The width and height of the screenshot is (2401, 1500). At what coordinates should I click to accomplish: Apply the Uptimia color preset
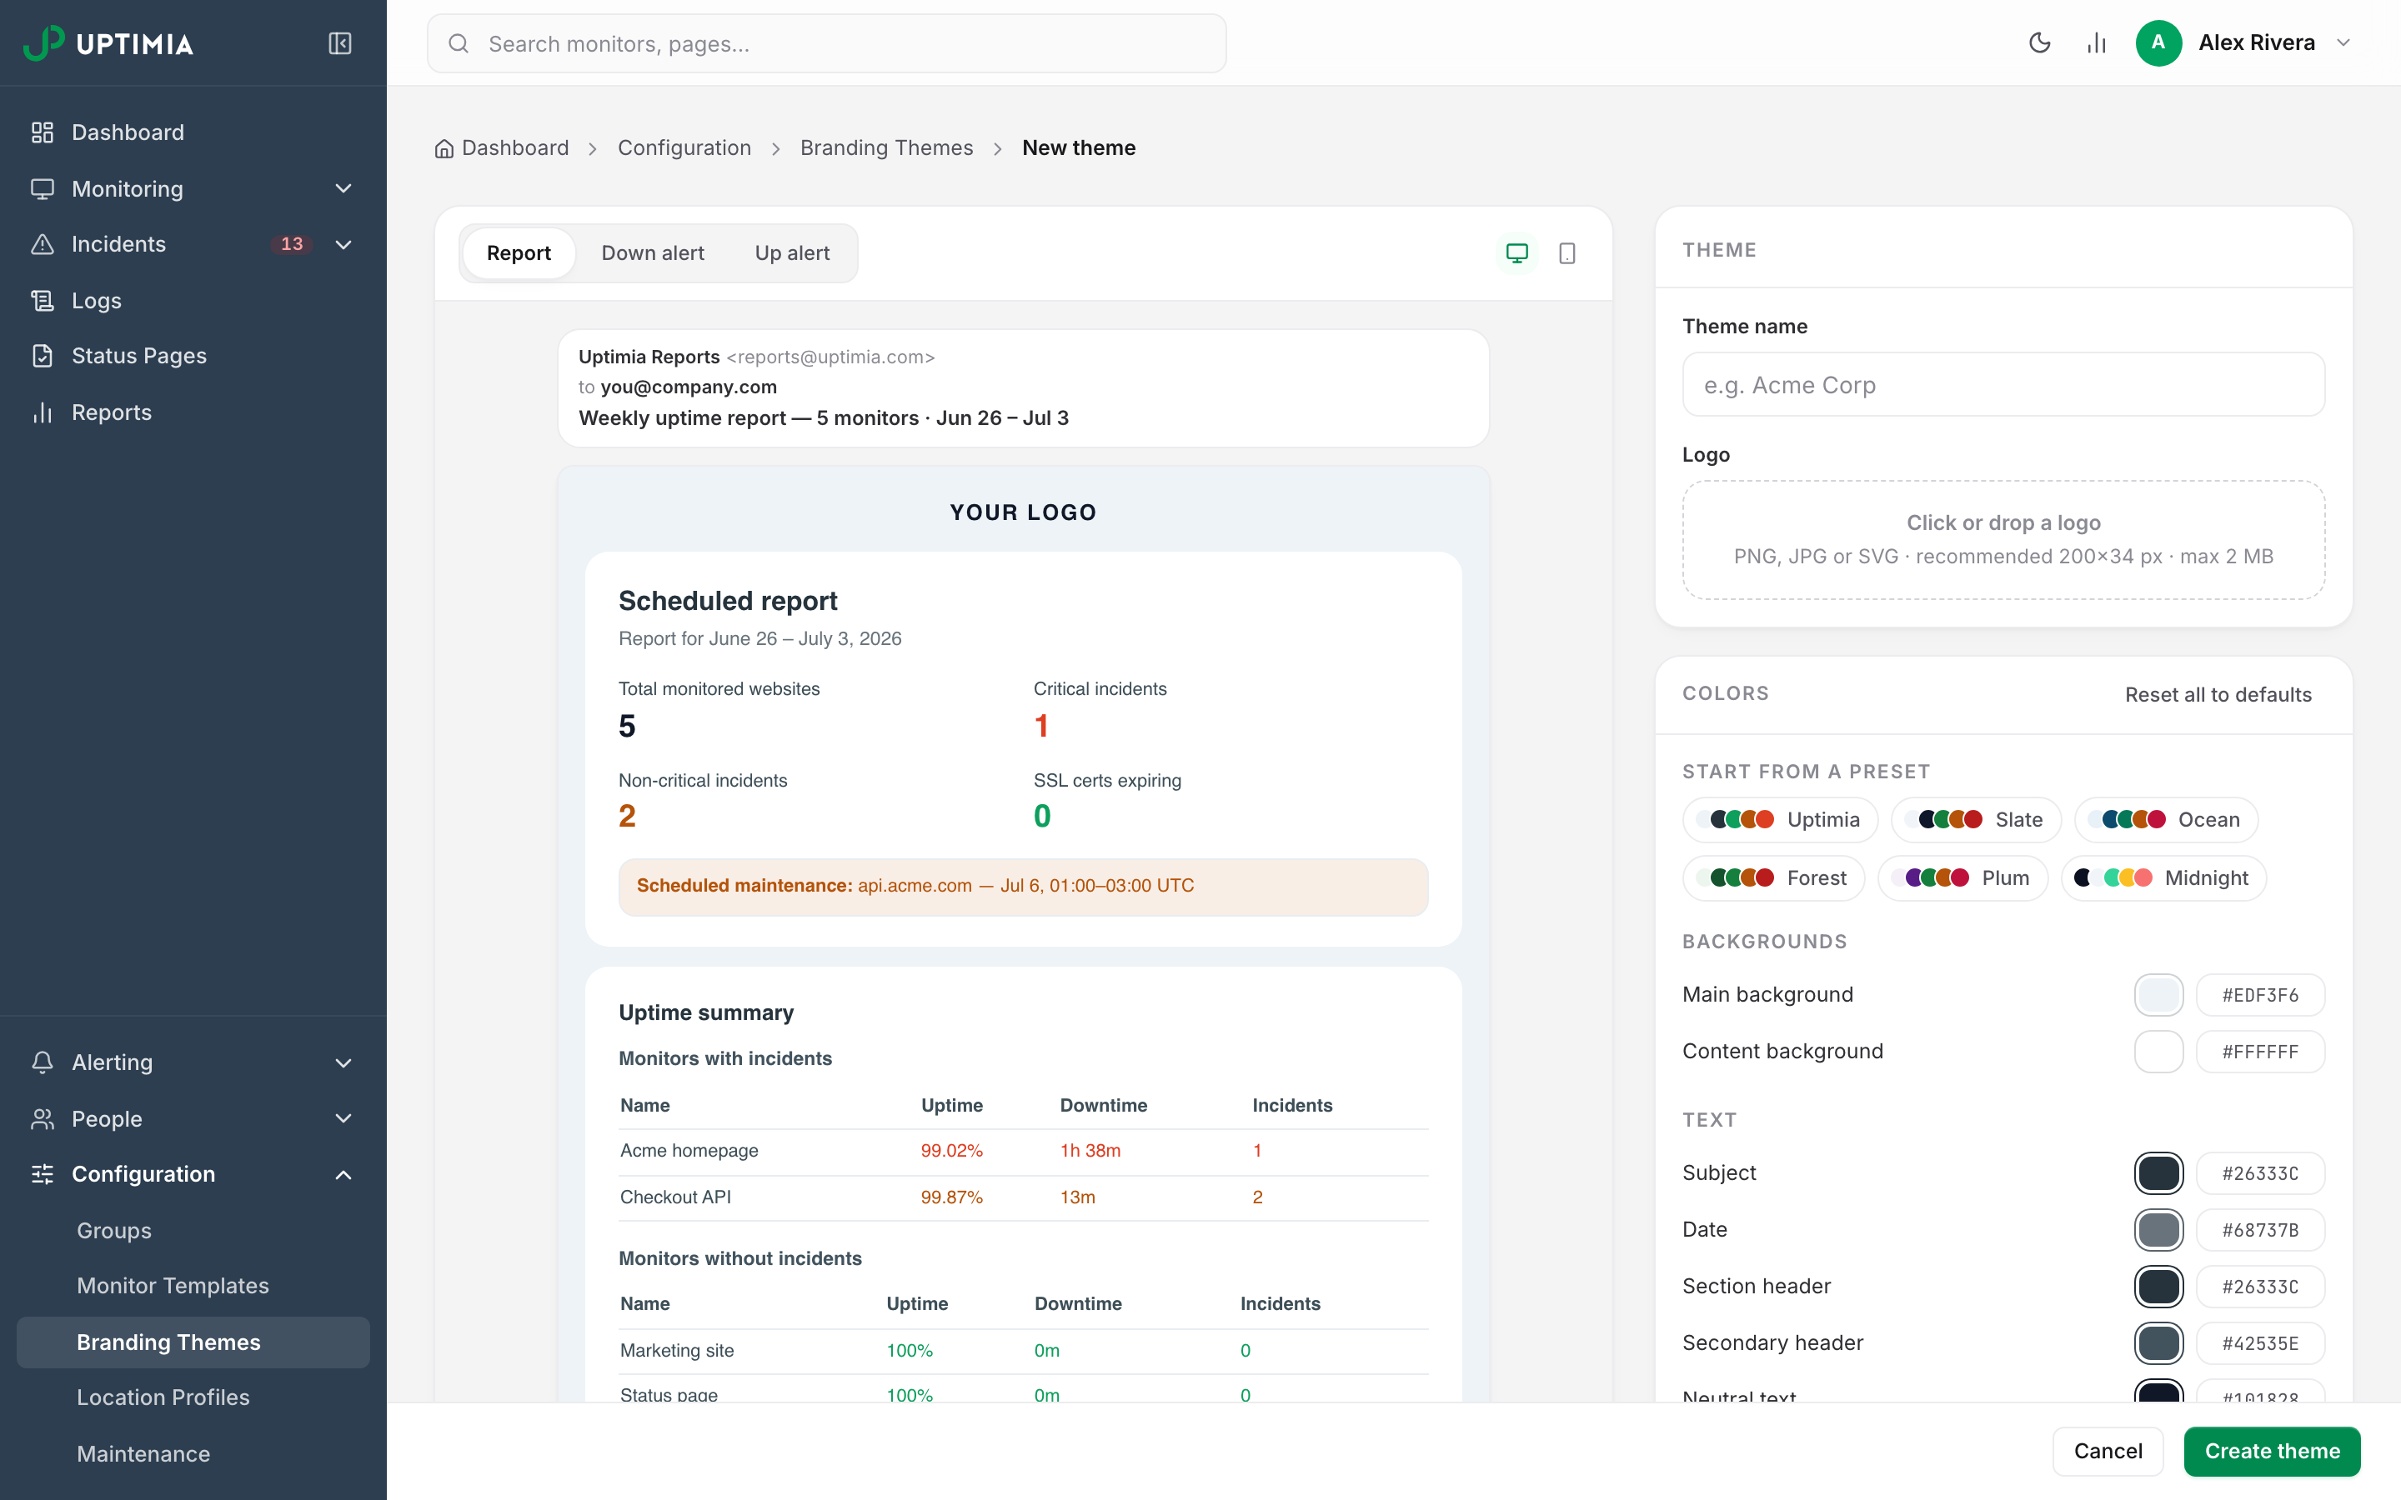tap(1780, 819)
